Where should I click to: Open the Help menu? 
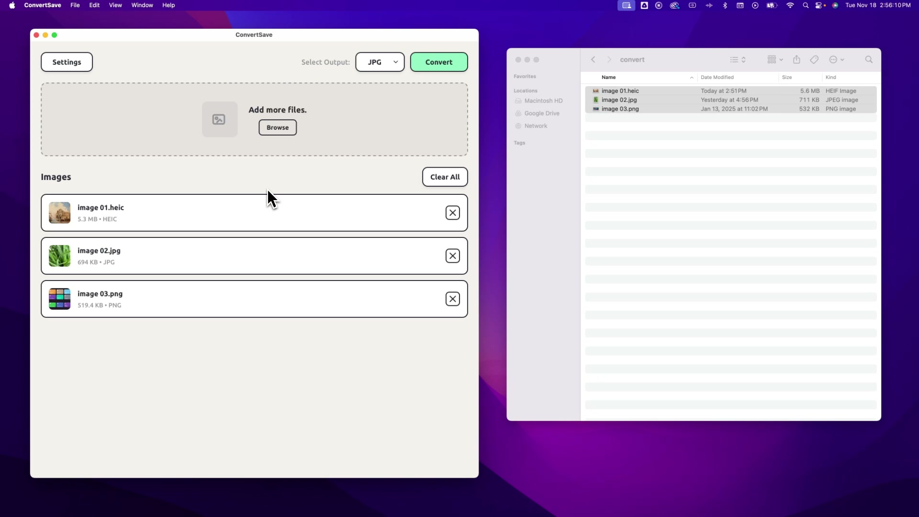168,5
